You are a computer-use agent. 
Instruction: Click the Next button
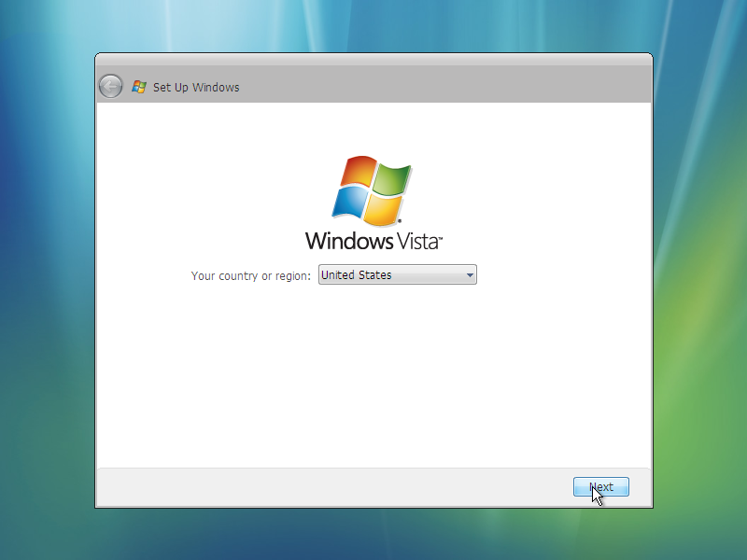click(601, 486)
